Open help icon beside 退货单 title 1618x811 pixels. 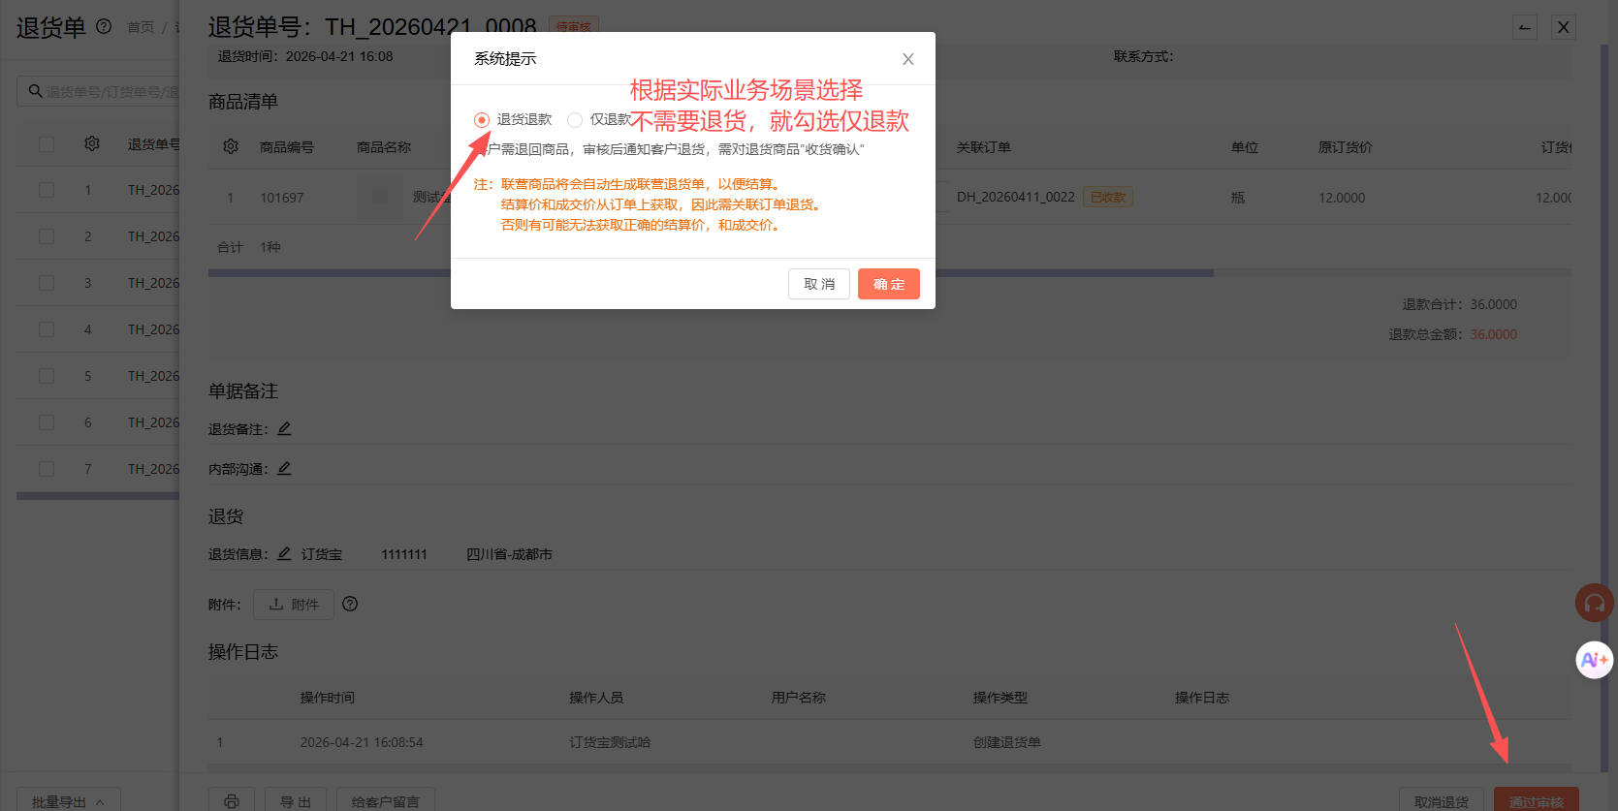[x=104, y=27]
